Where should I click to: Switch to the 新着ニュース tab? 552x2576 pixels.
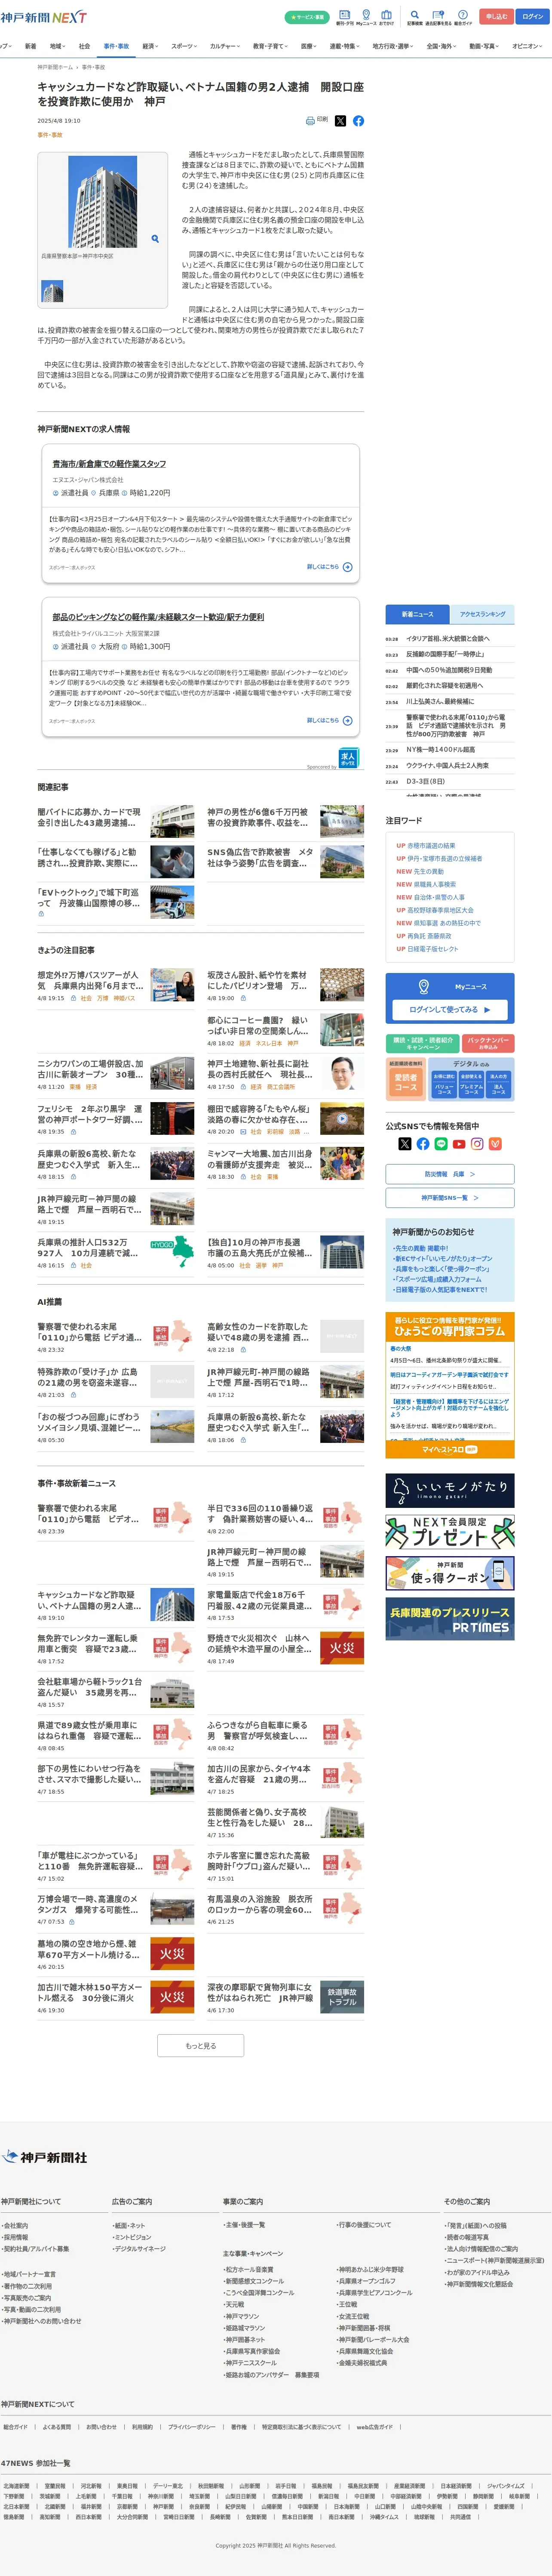pos(417,614)
